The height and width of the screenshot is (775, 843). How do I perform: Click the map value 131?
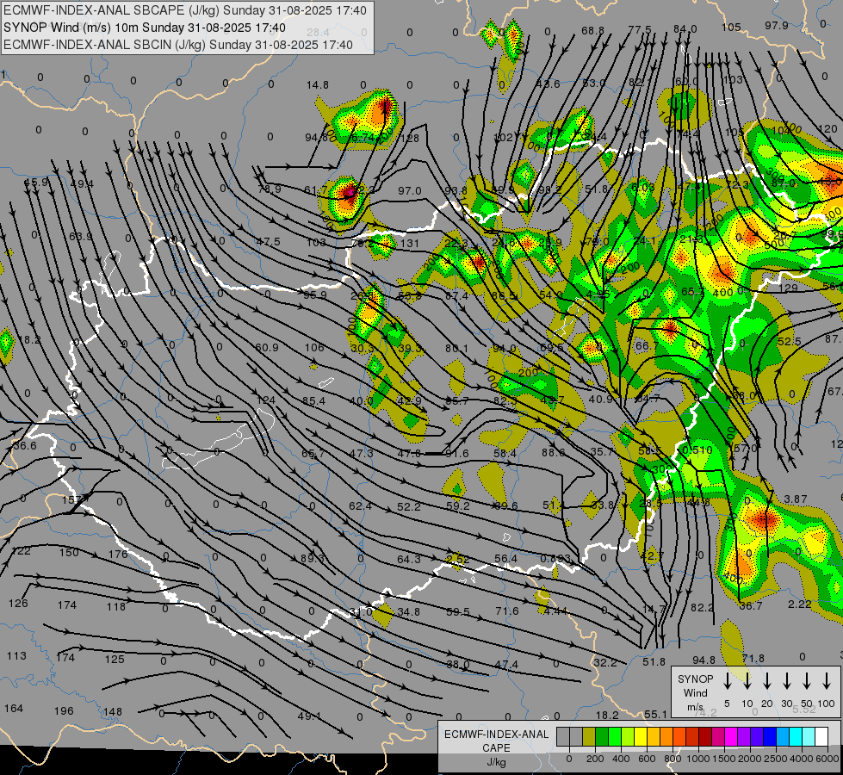click(x=410, y=243)
